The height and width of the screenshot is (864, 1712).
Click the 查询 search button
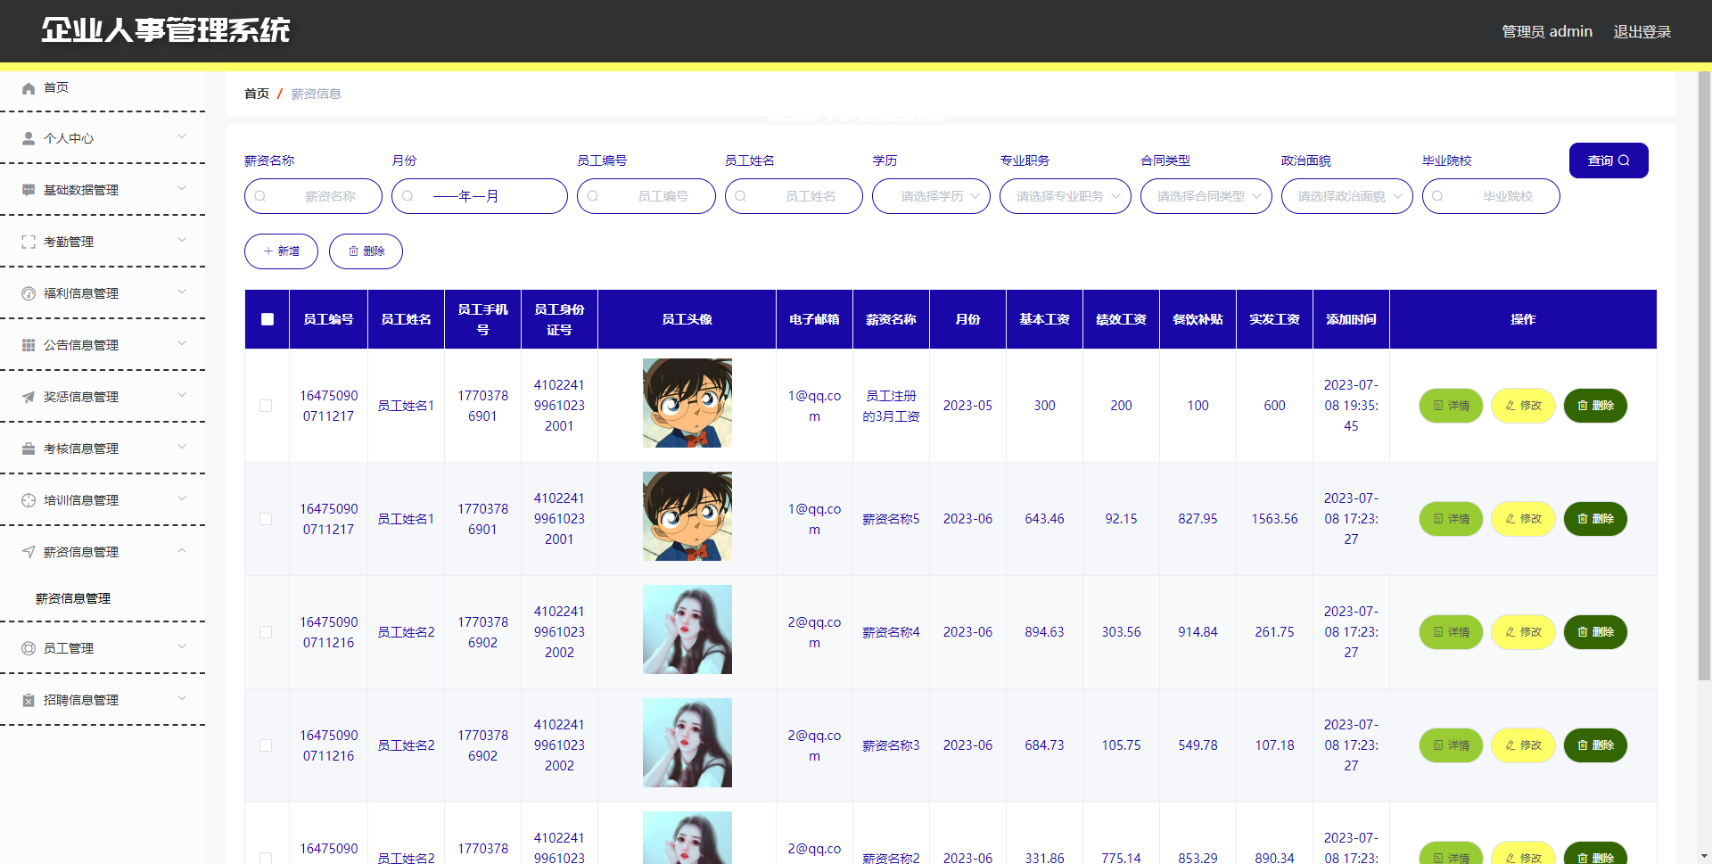coord(1609,160)
